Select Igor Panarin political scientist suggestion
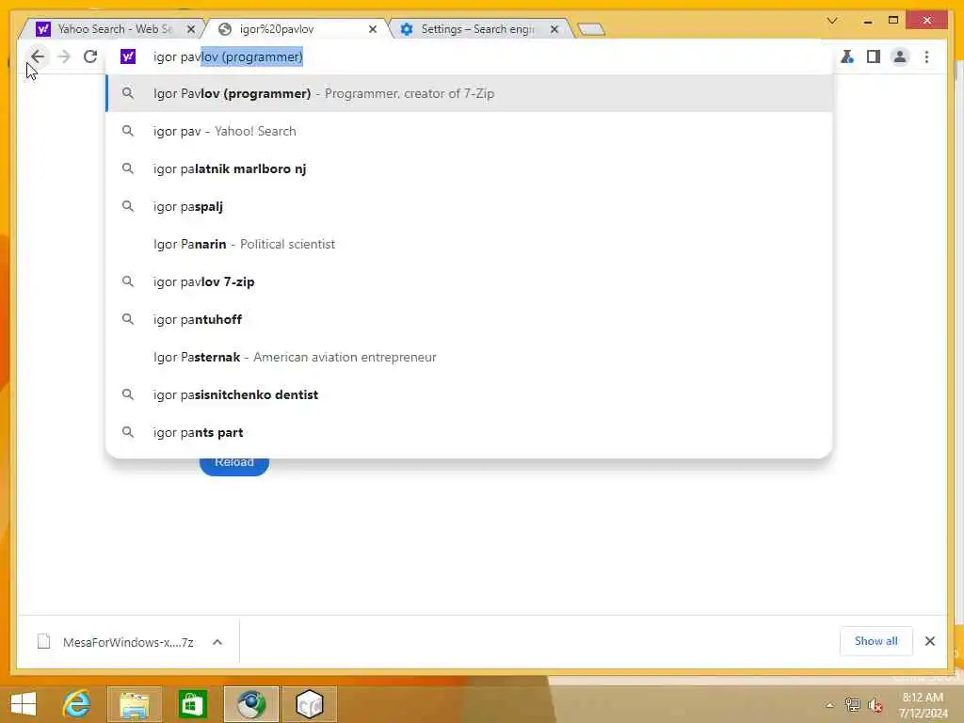Image resolution: width=964 pixels, height=723 pixels. tap(469, 244)
